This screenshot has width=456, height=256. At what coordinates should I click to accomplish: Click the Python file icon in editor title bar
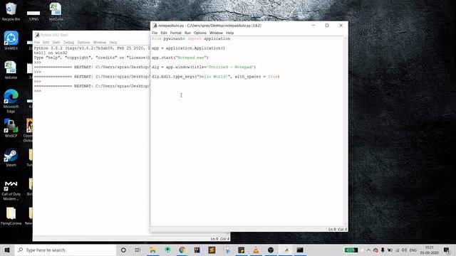(x=155, y=26)
